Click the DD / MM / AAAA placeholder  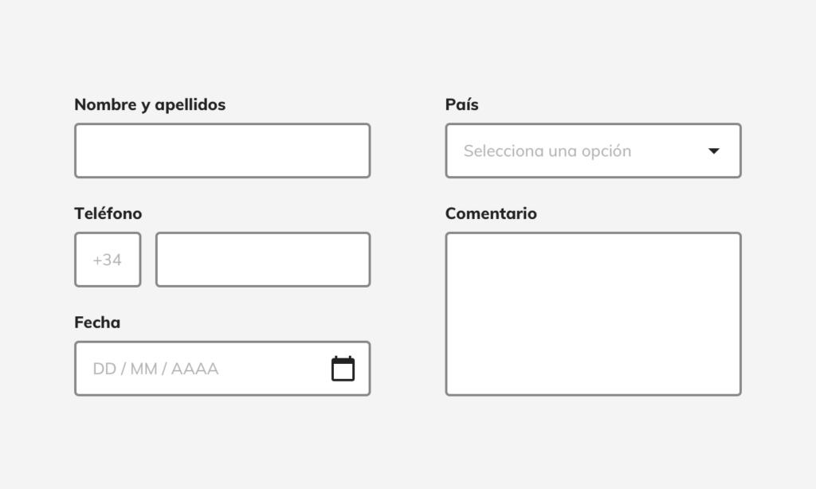pos(155,369)
